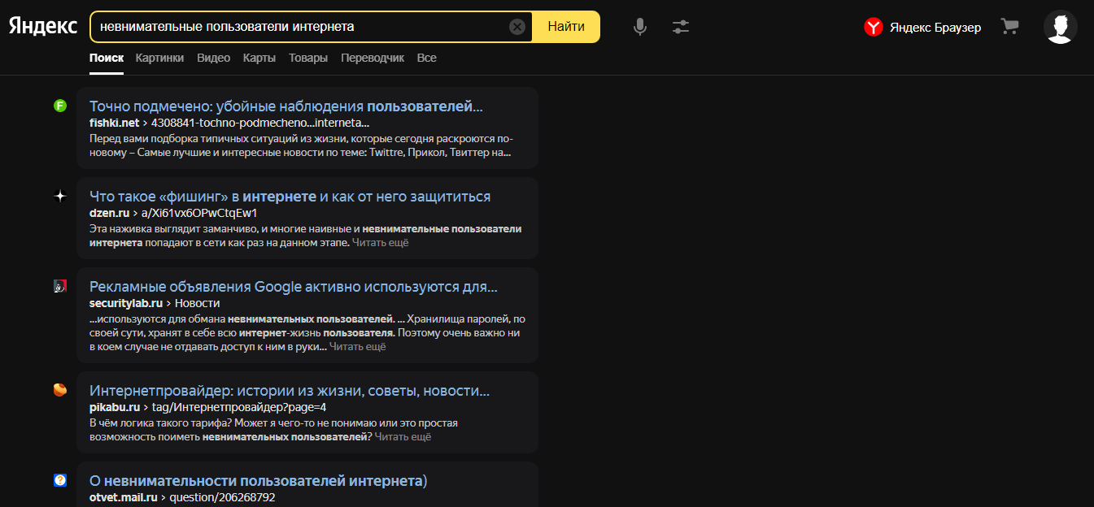The width and height of the screenshot is (1094, 507).
Task: Click the fishki.net green favicon
Action: (60, 106)
